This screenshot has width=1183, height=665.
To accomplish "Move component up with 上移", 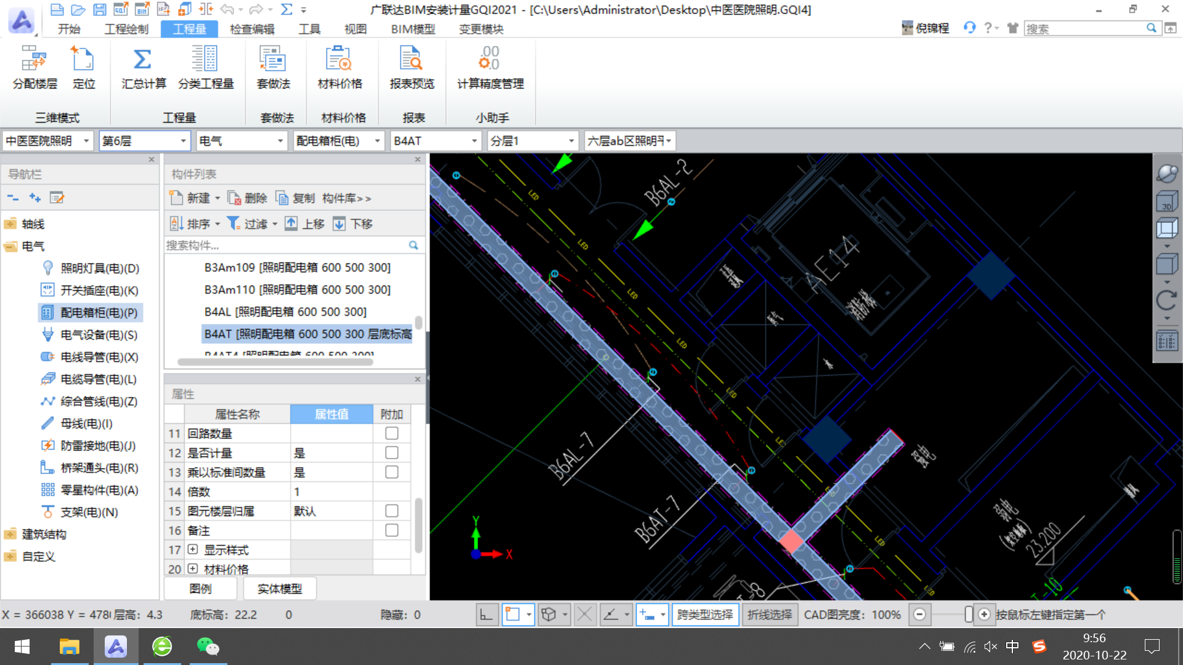I will pos(304,224).
